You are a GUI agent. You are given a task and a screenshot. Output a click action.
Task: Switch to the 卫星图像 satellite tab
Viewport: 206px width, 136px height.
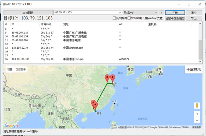click(x=21, y=69)
